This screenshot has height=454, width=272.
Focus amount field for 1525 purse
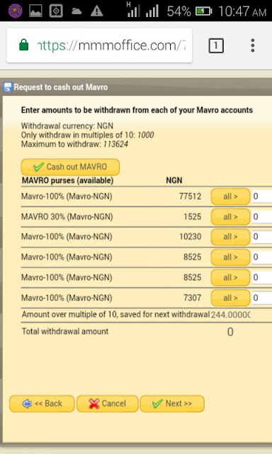[x=262, y=217]
